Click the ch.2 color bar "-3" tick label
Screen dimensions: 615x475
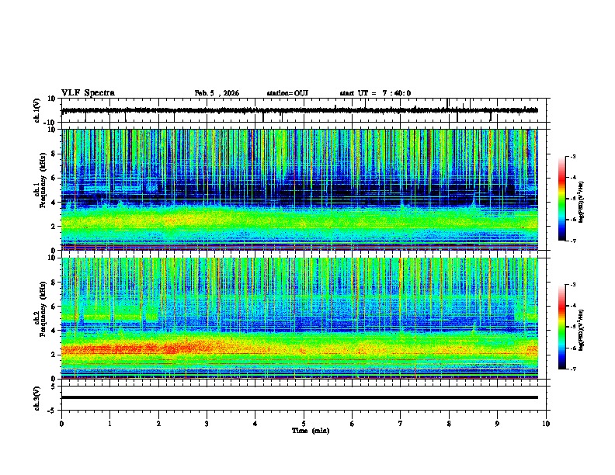[572, 285]
